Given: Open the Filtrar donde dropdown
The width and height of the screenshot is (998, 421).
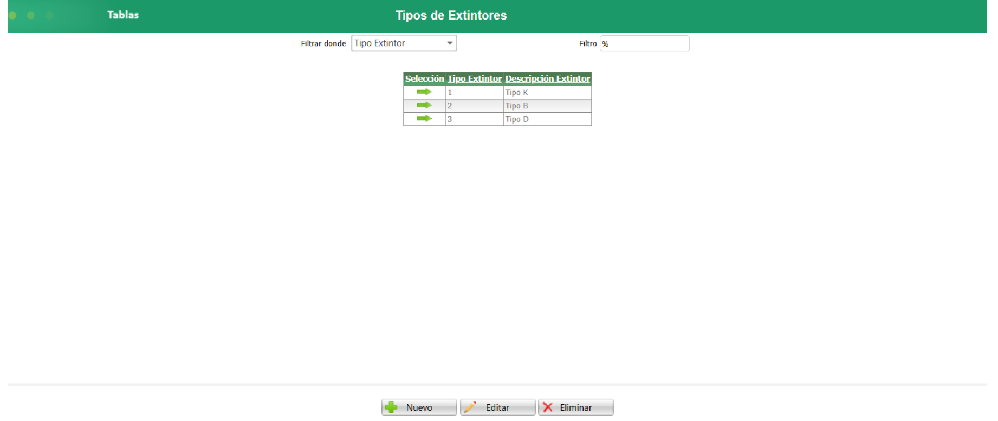Looking at the screenshot, I should pyautogui.click(x=404, y=43).
